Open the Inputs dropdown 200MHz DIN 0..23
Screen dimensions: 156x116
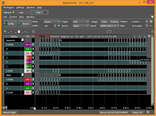pyautogui.click(x=109, y=26)
